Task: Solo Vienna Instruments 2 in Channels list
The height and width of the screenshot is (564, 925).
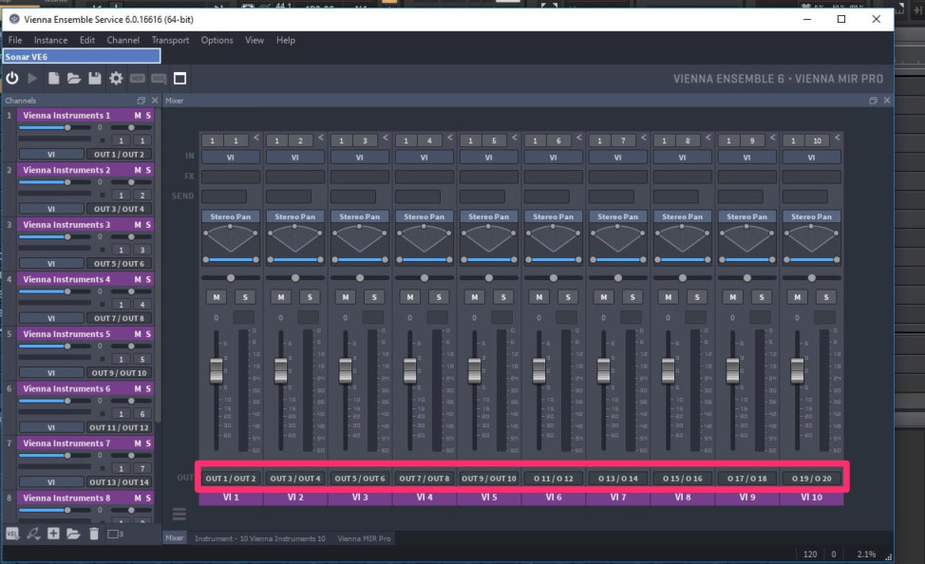Action: [148, 170]
